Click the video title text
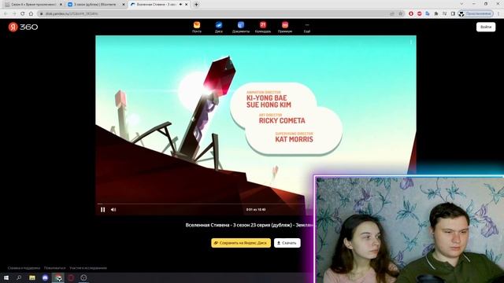This screenshot has width=504, height=283. (x=249, y=226)
